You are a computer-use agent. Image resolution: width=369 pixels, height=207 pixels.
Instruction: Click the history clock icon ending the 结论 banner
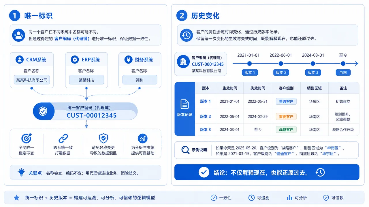pyautogui.click(x=320, y=172)
